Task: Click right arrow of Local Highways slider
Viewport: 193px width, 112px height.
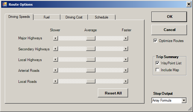Action: pyautogui.click(x=126, y=60)
